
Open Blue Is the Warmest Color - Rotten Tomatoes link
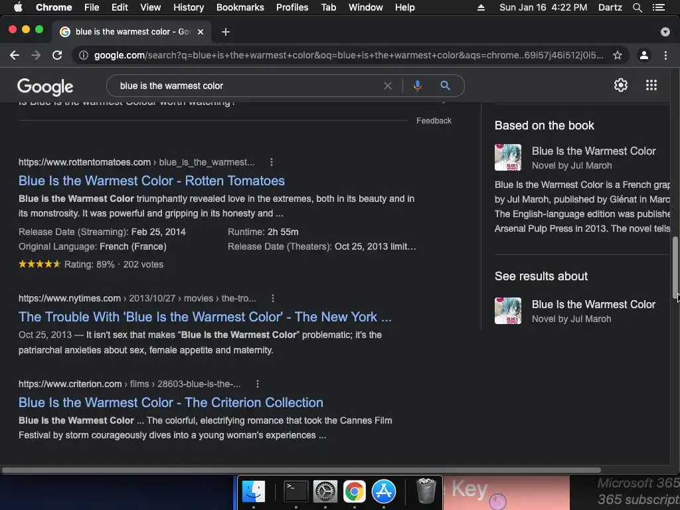point(152,181)
